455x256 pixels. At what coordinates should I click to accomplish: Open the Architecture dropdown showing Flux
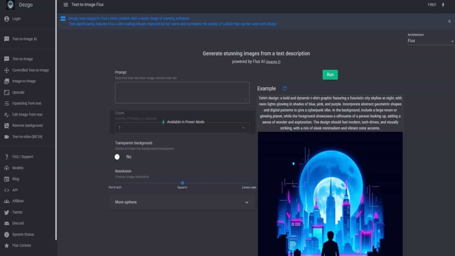[x=430, y=41]
